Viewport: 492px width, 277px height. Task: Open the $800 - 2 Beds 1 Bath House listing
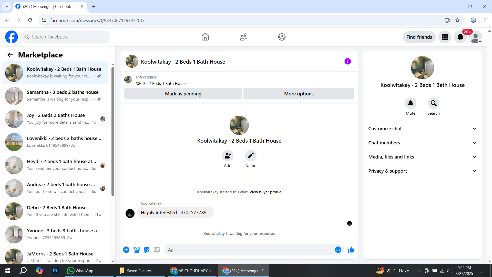[161, 84]
